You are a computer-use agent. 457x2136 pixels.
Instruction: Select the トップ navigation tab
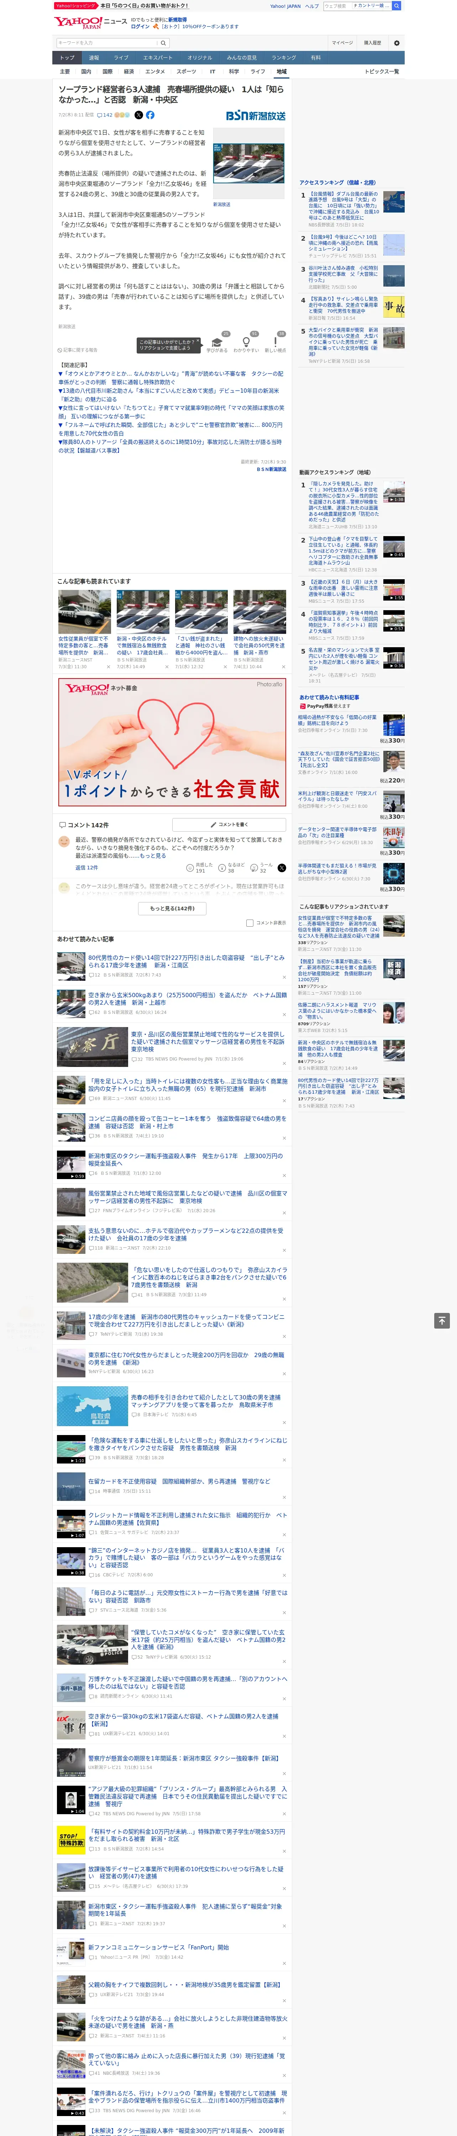[x=67, y=58]
